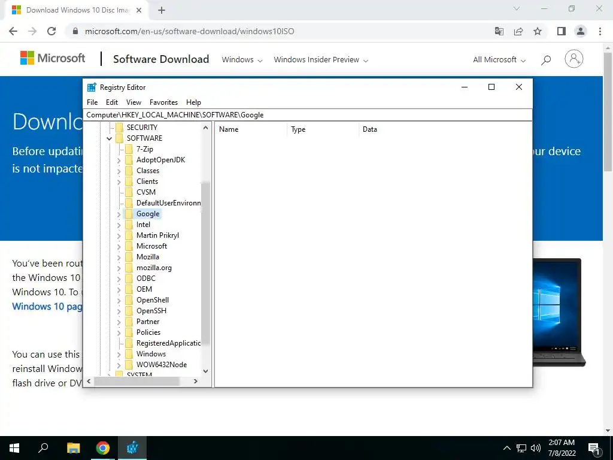Click the WOW6432Node folder icon
Viewport: 613px width, 460px height.
129,365
